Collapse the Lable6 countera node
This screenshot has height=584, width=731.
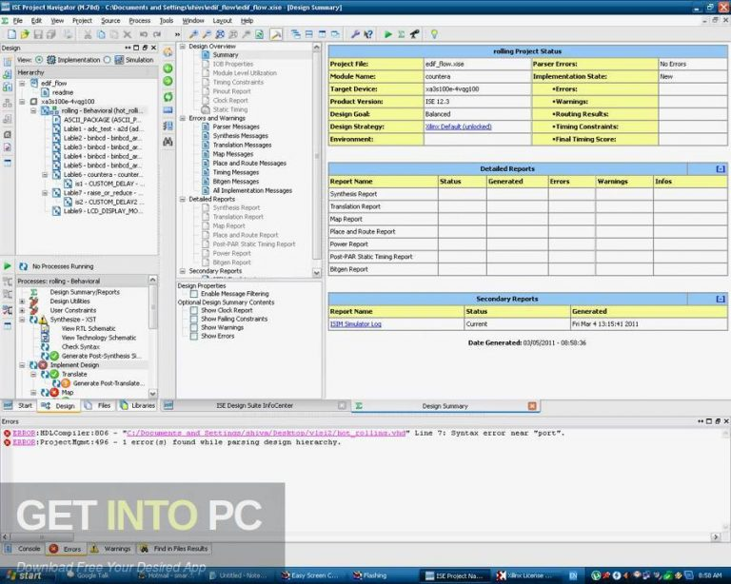(46, 175)
